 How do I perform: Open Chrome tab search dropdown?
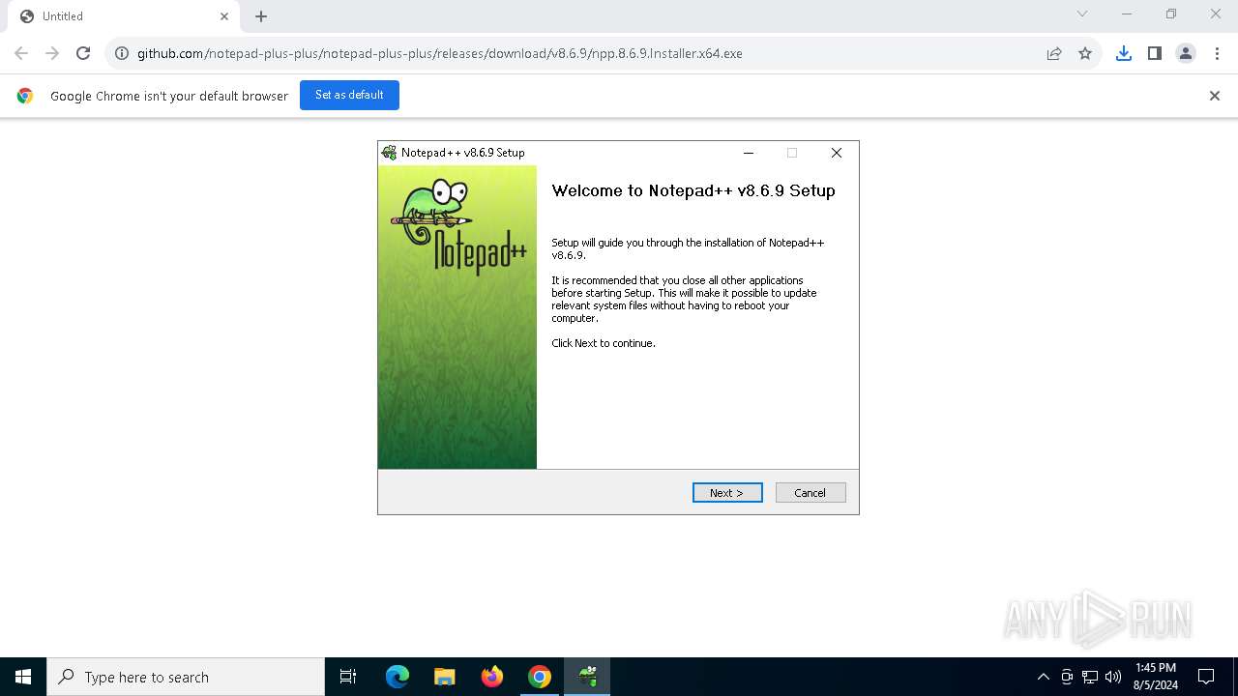coord(1082,14)
